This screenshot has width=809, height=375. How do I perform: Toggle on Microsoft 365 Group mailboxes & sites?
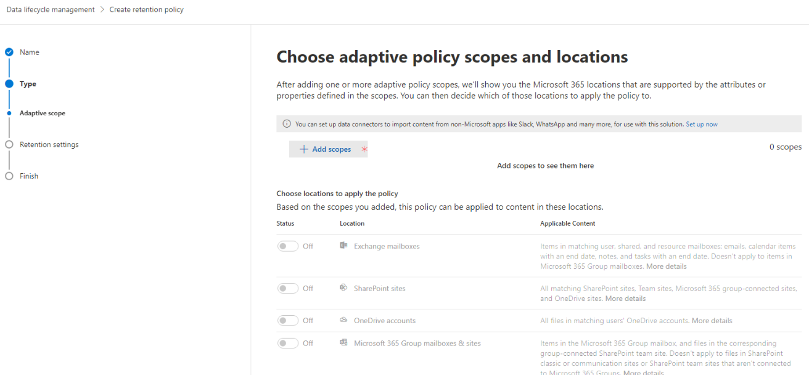point(287,343)
